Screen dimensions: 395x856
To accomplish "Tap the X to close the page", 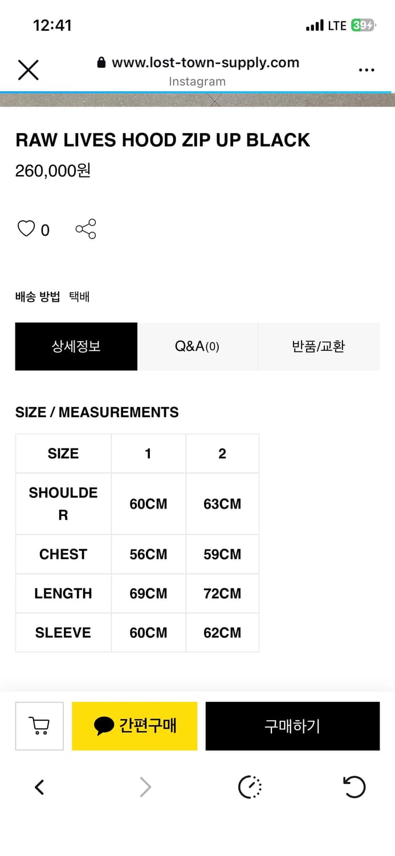I will tap(28, 69).
